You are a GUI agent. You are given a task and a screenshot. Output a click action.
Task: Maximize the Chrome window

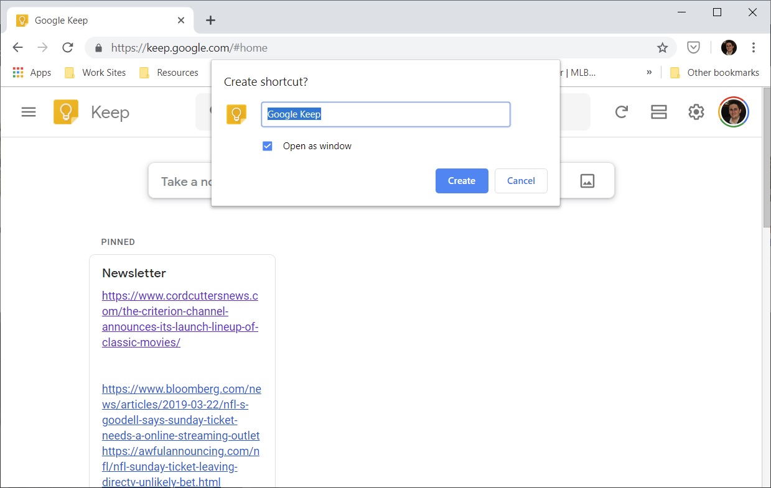[x=717, y=12]
